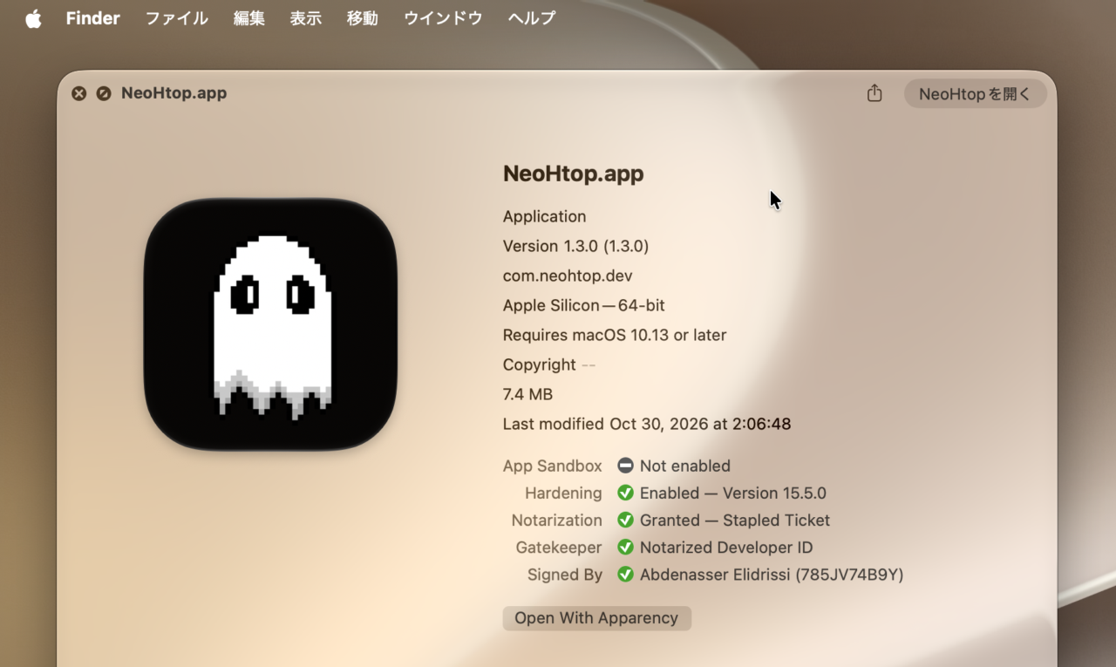This screenshot has width=1116, height=667.
Task: Open the Finder menu
Action: (93, 18)
